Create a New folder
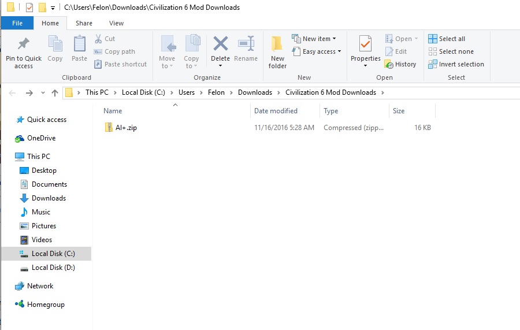 [277, 52]
